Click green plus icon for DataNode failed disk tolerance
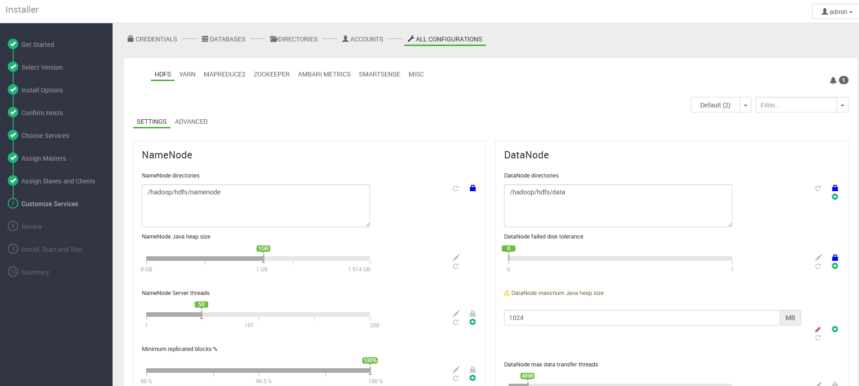Screen dimensions: 859x386 [835, 266]
